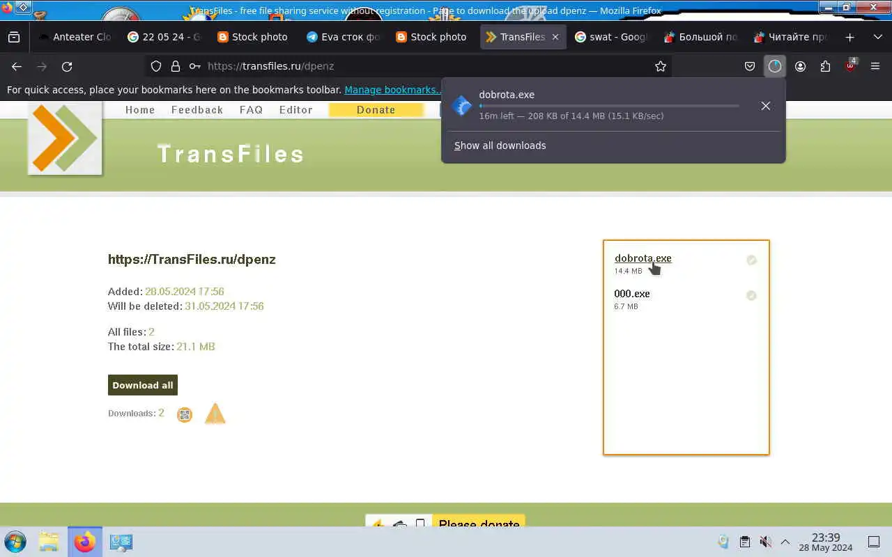Open a new browser tab
The image size is (892, 557).
coord(849,37)
